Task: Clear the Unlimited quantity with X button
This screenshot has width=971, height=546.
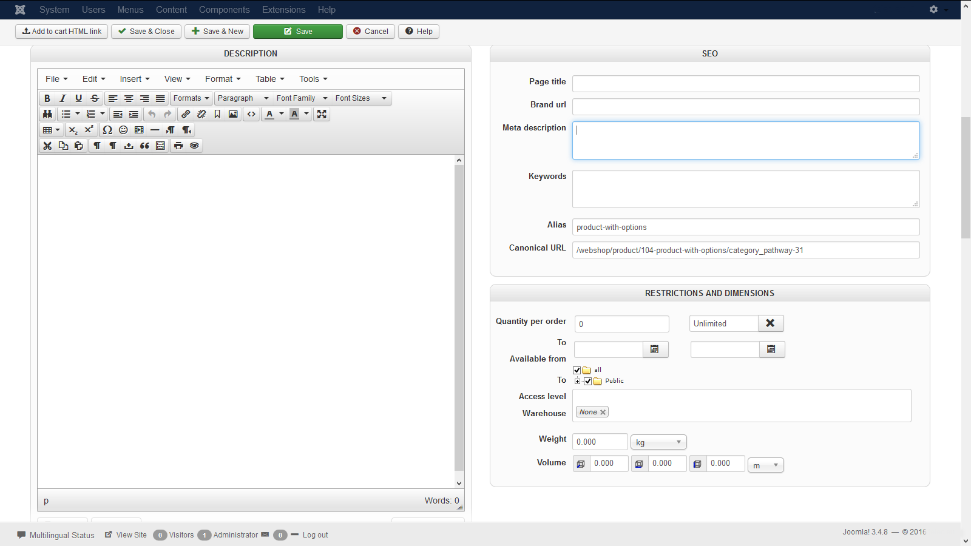Action: (x=771, y=323)
